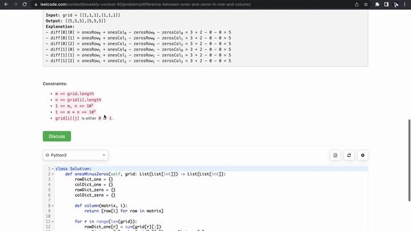Open the browser extensions puzzle icon

377,4
